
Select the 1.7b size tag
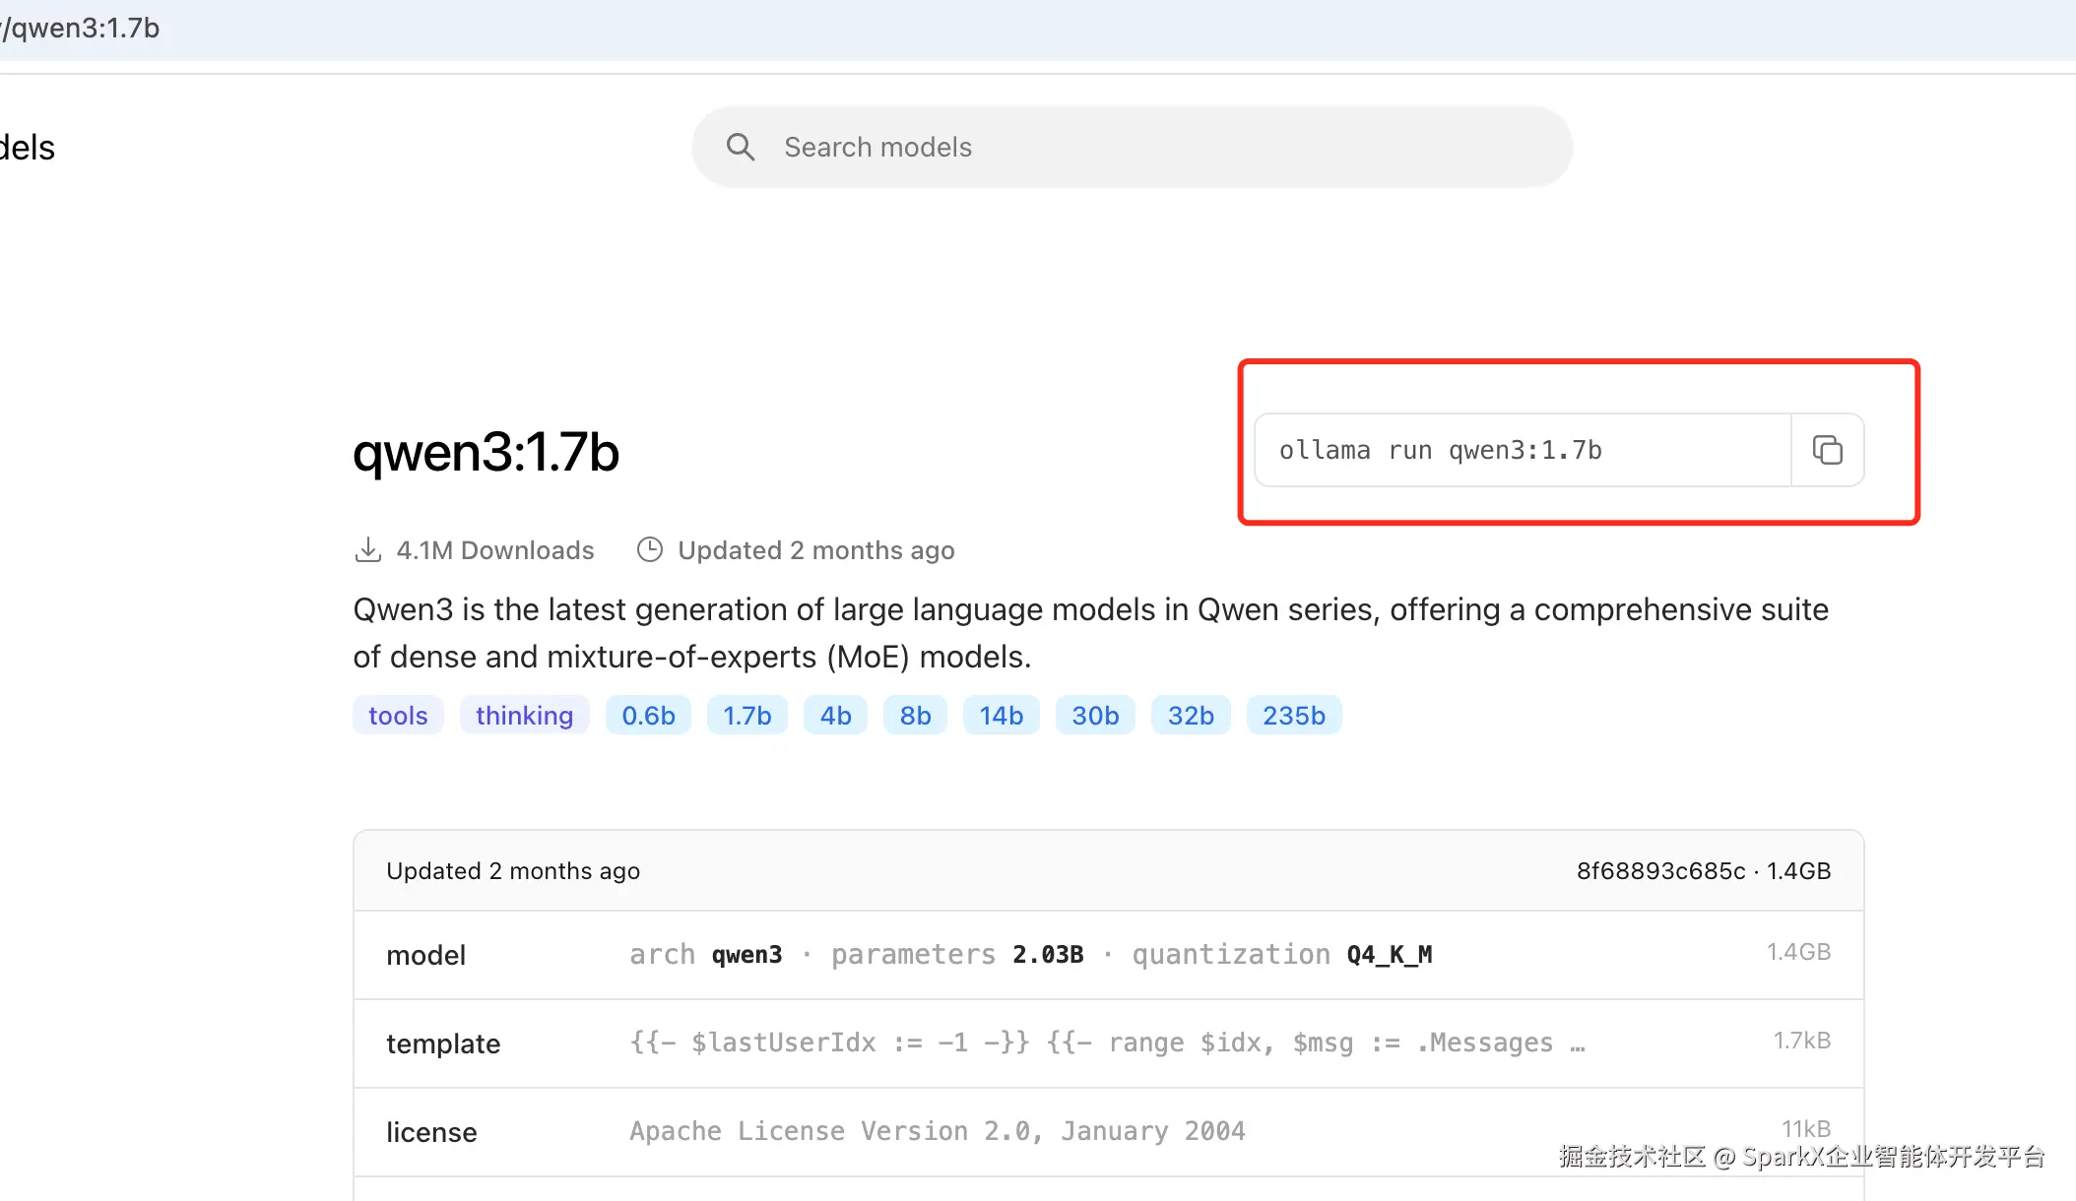(746, 716)
